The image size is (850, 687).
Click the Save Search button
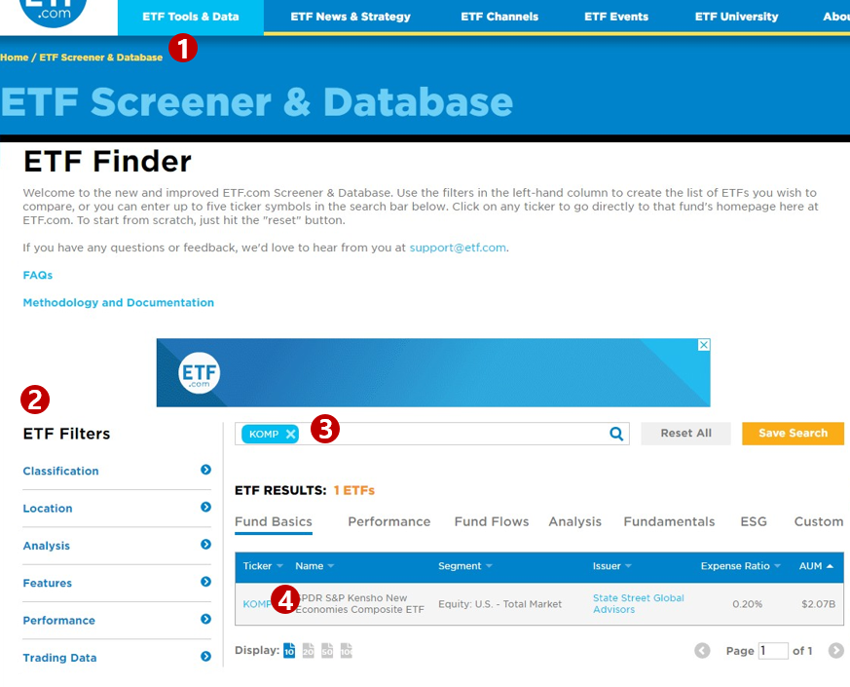(x=794, y=434)
